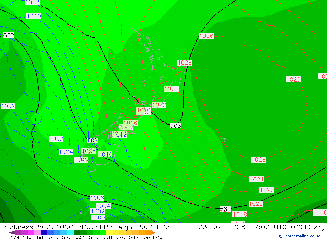This screenshot has height=239, width=327.
Task: Click the bright yellow legend swatch
Action: tap(110, 232)
